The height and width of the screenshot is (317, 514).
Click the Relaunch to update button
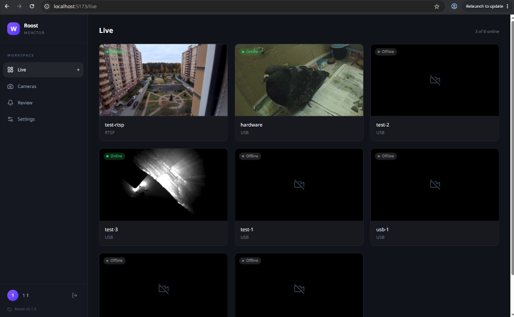click(485, 6)
